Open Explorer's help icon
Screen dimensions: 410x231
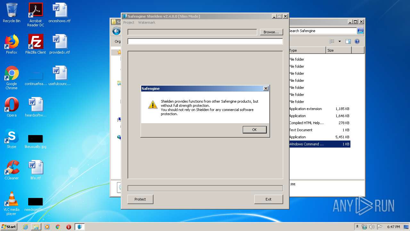point(357,41)
